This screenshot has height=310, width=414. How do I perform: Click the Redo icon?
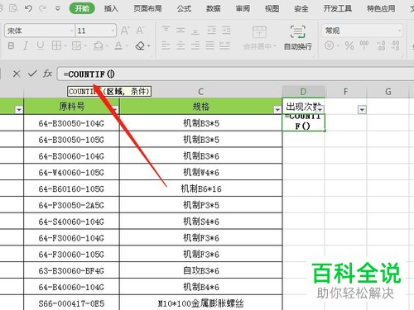coord(42,8)
